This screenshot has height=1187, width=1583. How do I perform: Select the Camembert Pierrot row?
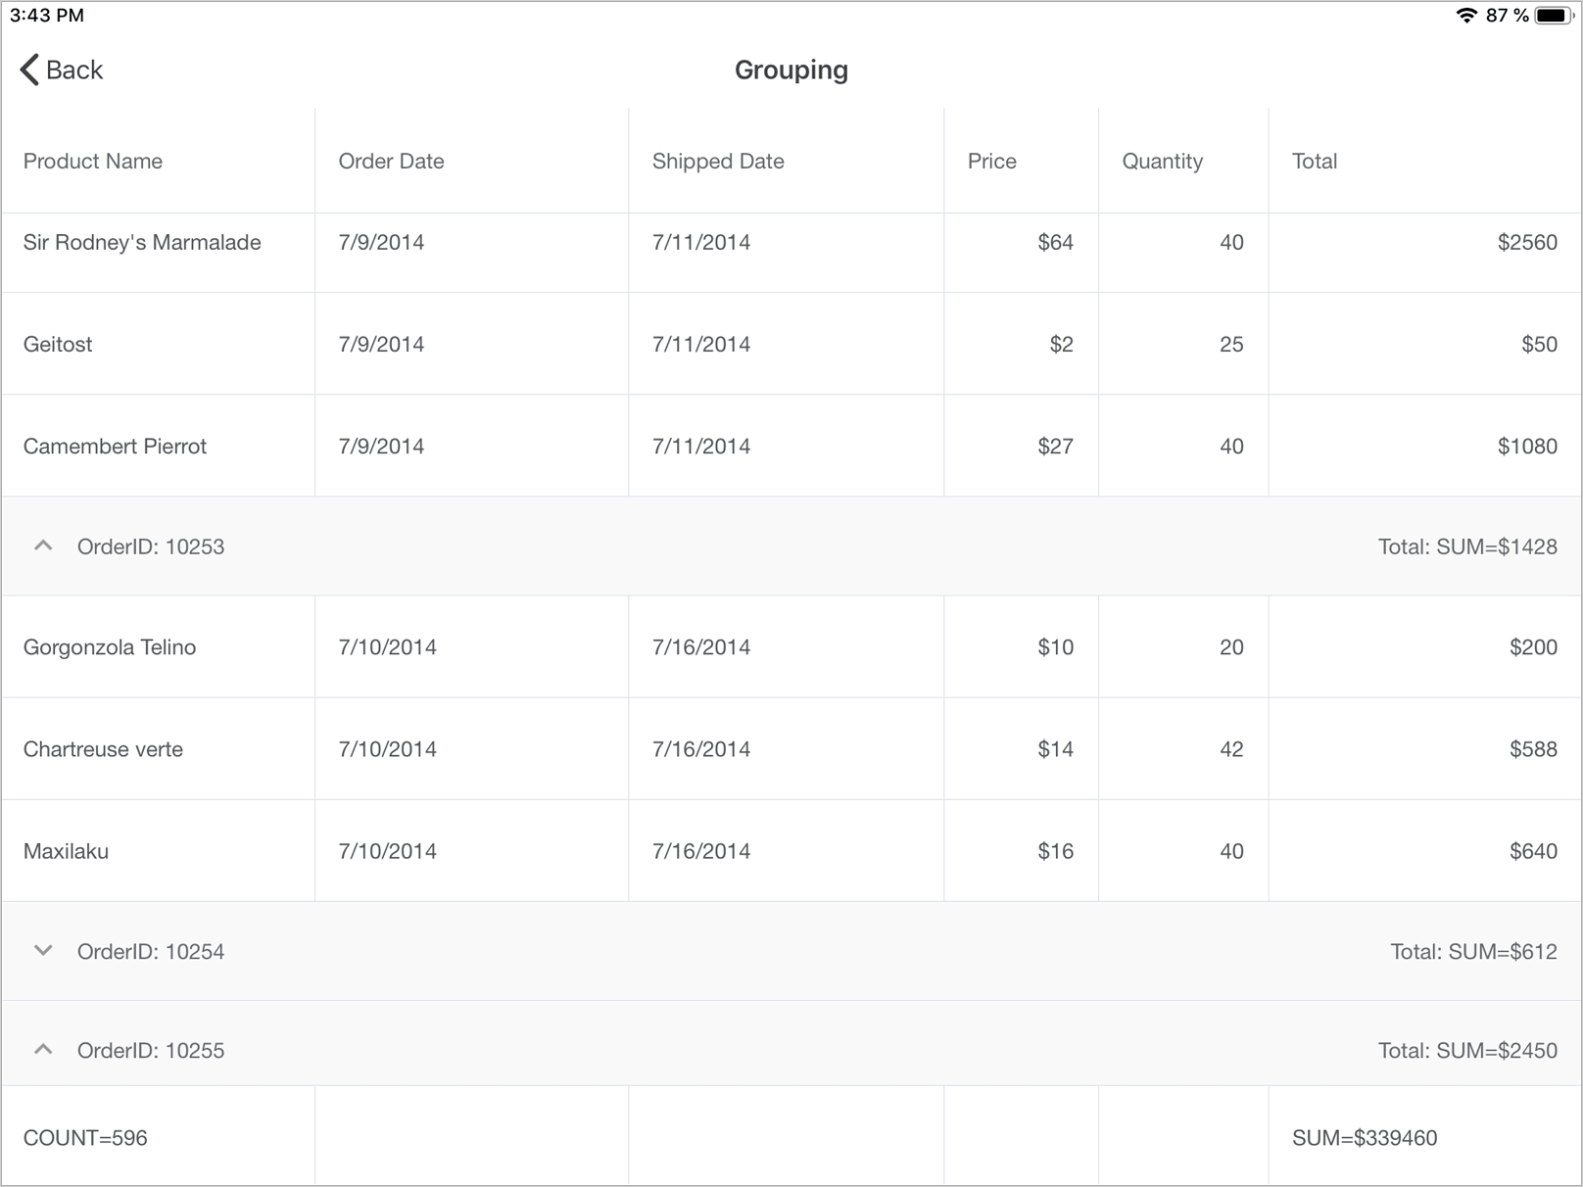115,447
